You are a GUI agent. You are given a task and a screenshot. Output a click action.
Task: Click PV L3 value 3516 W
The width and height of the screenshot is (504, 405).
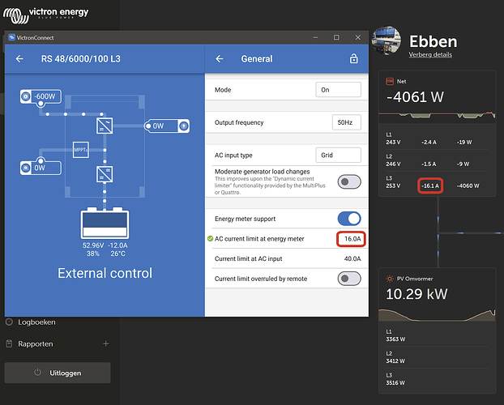[395, 383]
